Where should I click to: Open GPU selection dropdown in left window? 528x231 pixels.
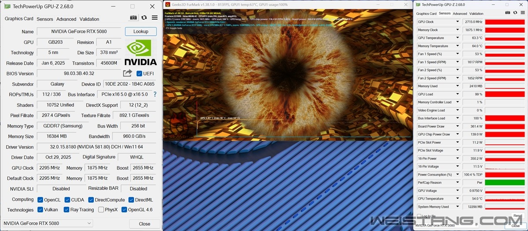(48, 223)
